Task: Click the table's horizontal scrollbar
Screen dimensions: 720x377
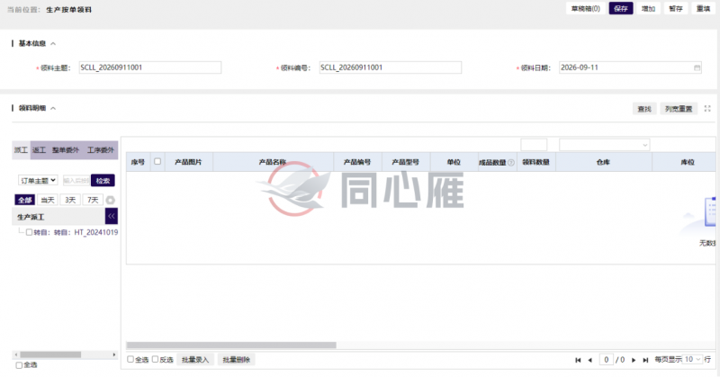Action: (231, 345)
